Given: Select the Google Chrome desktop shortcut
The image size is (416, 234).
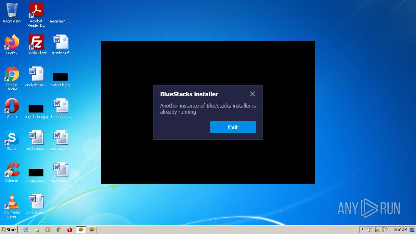Looking at the screenshot, I should point(12,79).
